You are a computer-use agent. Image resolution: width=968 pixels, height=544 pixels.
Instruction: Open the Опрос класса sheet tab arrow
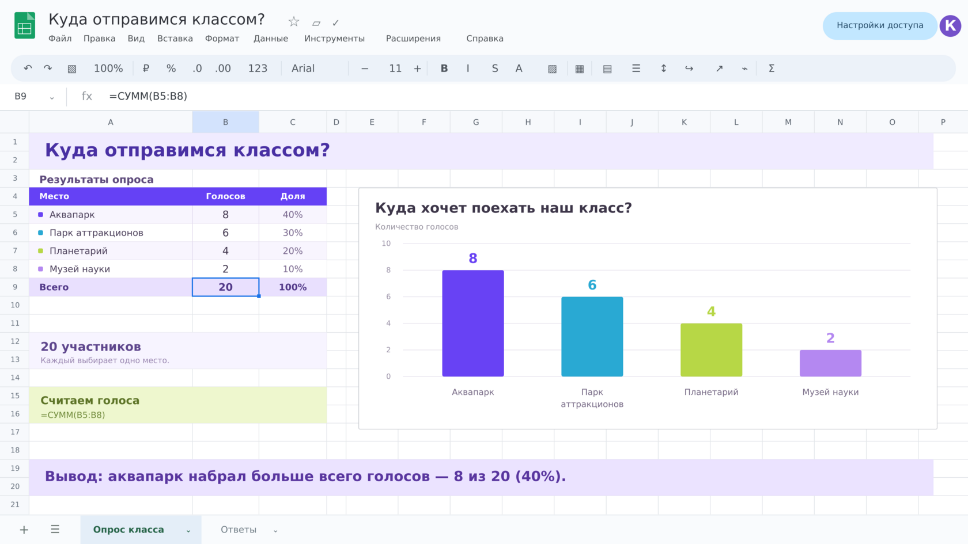(188, 530)
